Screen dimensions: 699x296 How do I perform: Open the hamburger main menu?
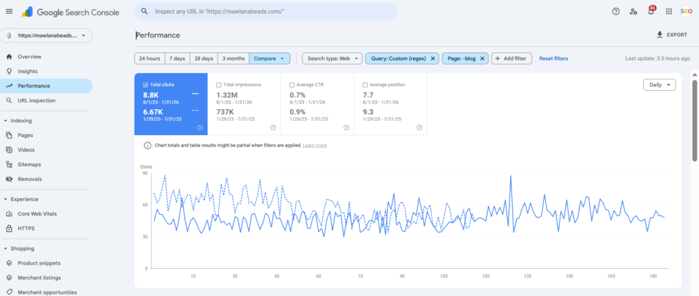tap(9, 12)
